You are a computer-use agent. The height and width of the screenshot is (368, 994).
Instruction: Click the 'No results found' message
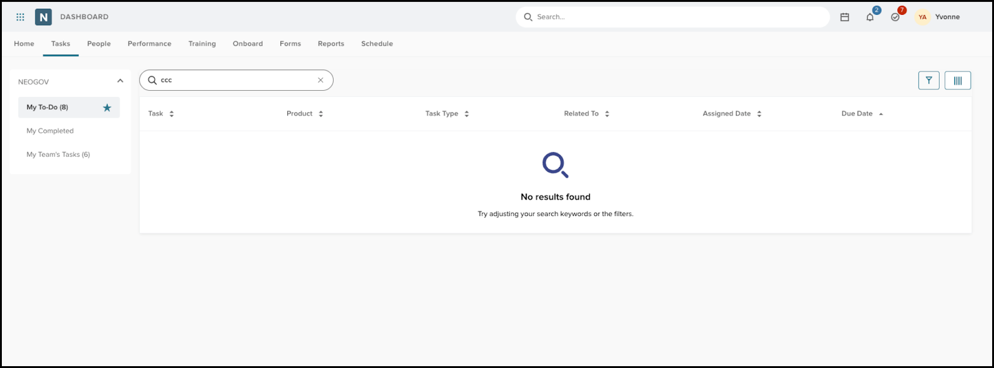pos(555,197)
